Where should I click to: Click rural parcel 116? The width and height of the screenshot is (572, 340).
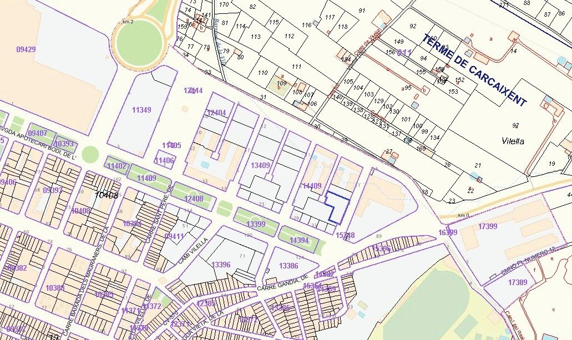click(307, 25)
